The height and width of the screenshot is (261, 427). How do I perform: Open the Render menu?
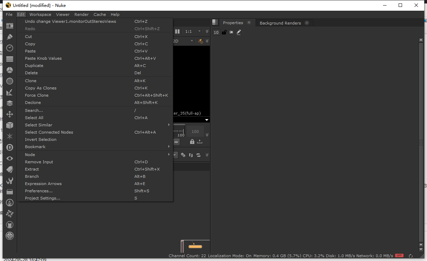[x=81, y=14]
